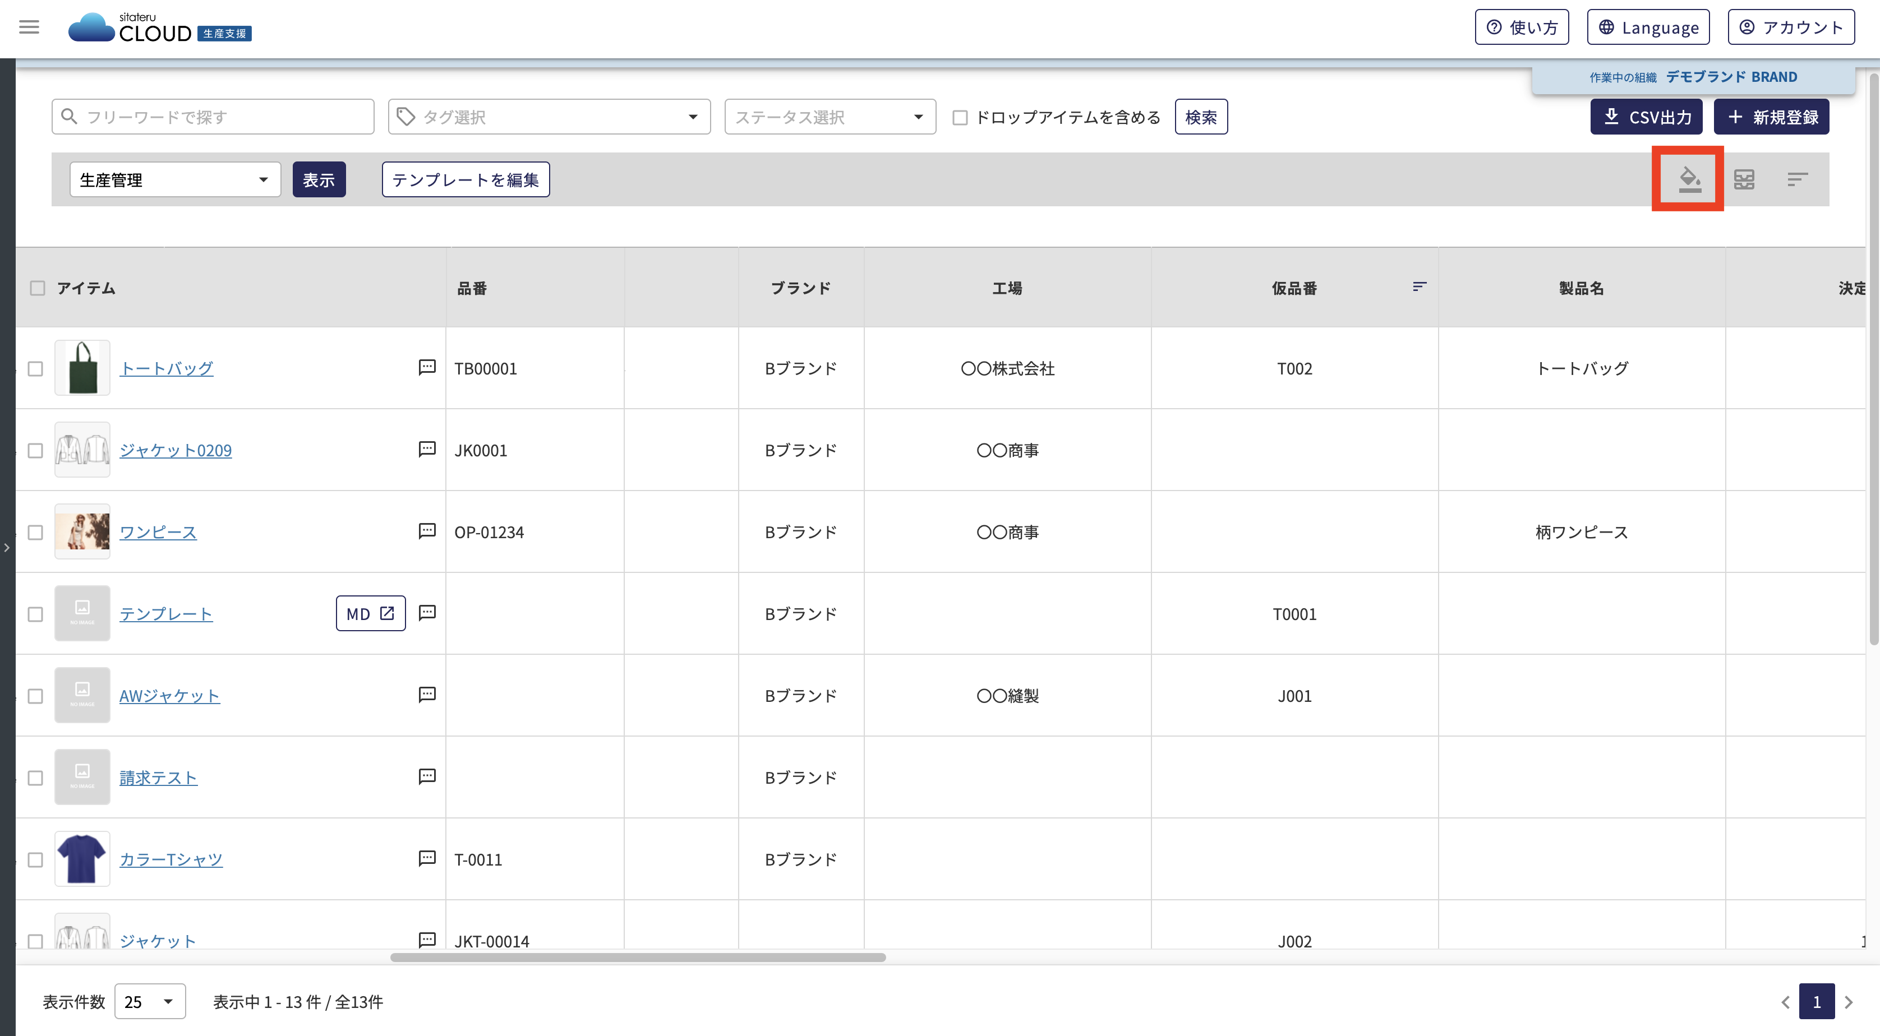
Task: Open comment icon for ワンピース row
Action: 427,530
